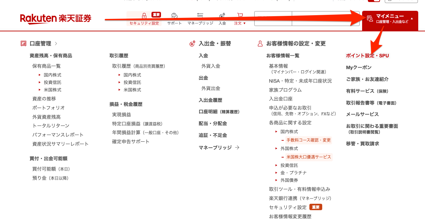Click the マネーブリッジ right-arrow link
Screen dimensions: 425x224
[238, 147]
